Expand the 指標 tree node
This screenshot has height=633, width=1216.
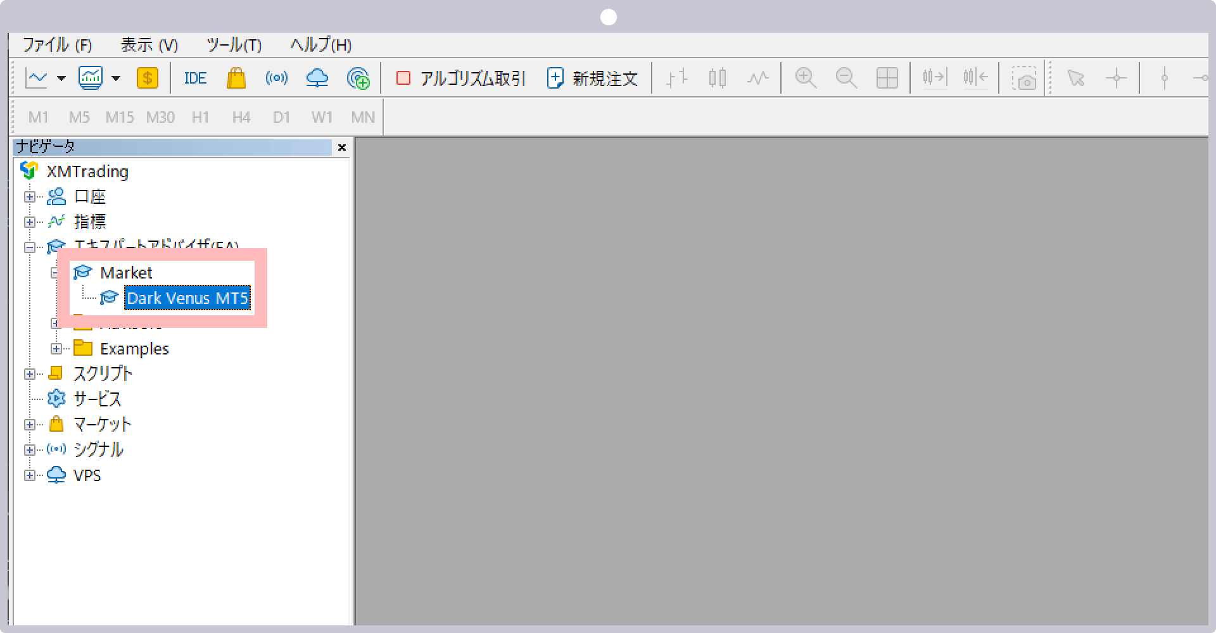coord(30,222)
